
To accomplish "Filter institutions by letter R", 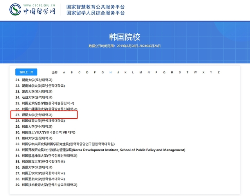I will point(172,72).
